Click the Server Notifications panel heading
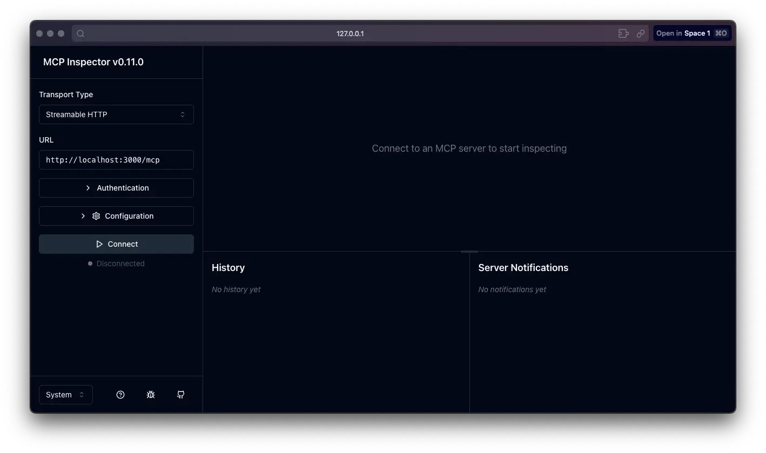Viewport: 766px width, 453px height. [x=523, y=267]
